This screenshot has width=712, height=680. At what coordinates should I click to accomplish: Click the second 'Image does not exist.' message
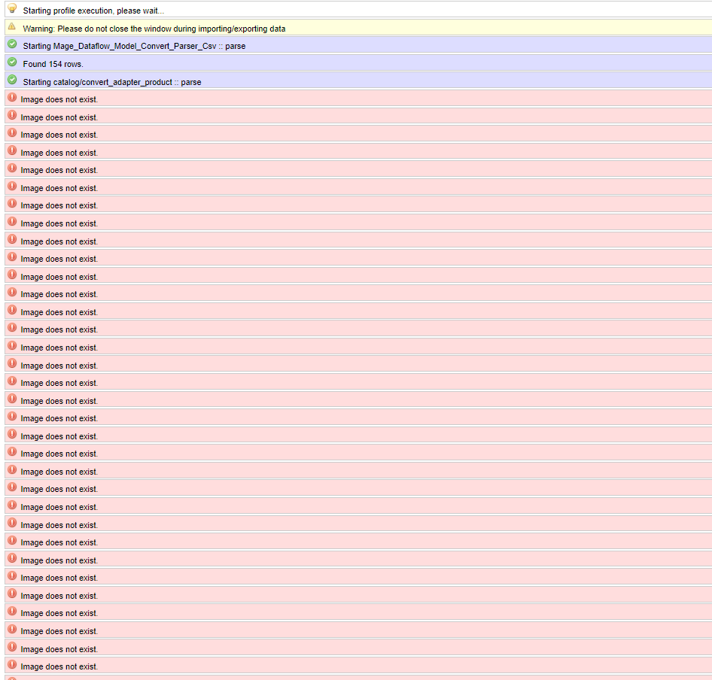[x=59, y=118]
